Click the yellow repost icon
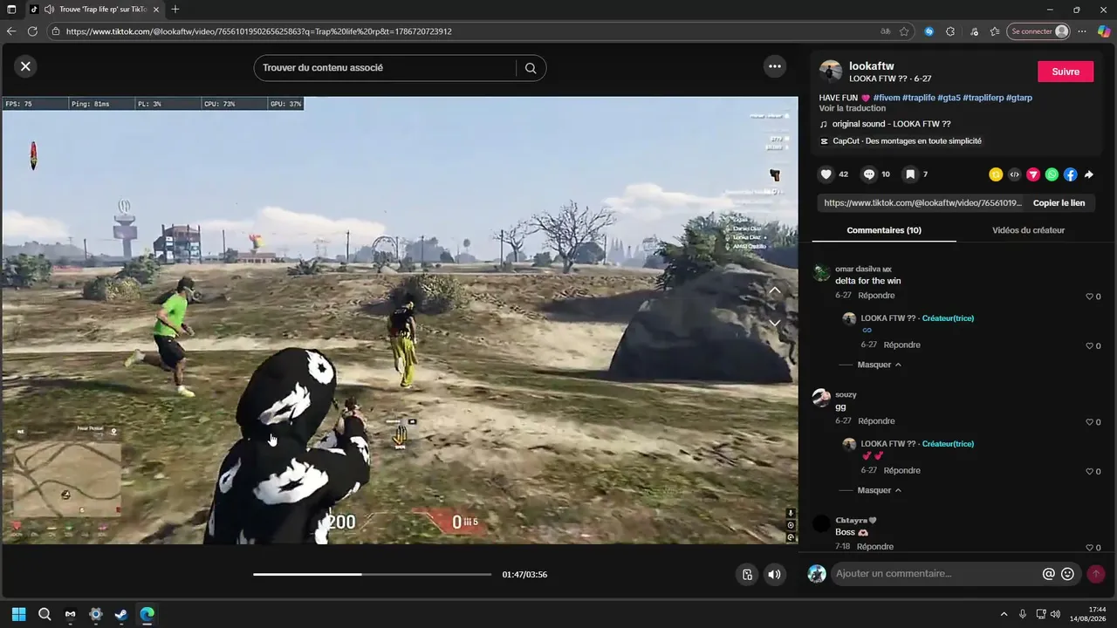Image resolution: width=1117 pixels, height=628 pixels. pyautogui.click(x=996, y=174)
